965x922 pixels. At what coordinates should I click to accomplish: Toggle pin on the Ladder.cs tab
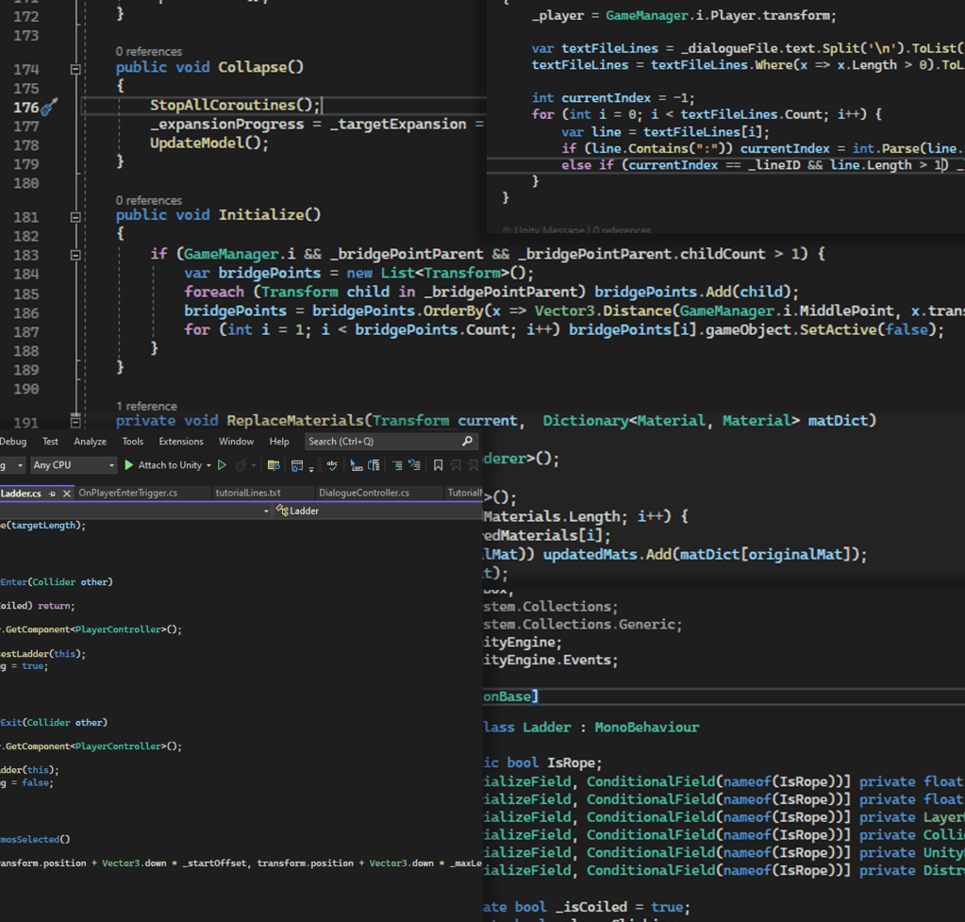[x=53, y=494]
